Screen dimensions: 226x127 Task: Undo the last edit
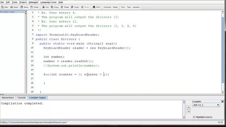(x=75, y=7)
